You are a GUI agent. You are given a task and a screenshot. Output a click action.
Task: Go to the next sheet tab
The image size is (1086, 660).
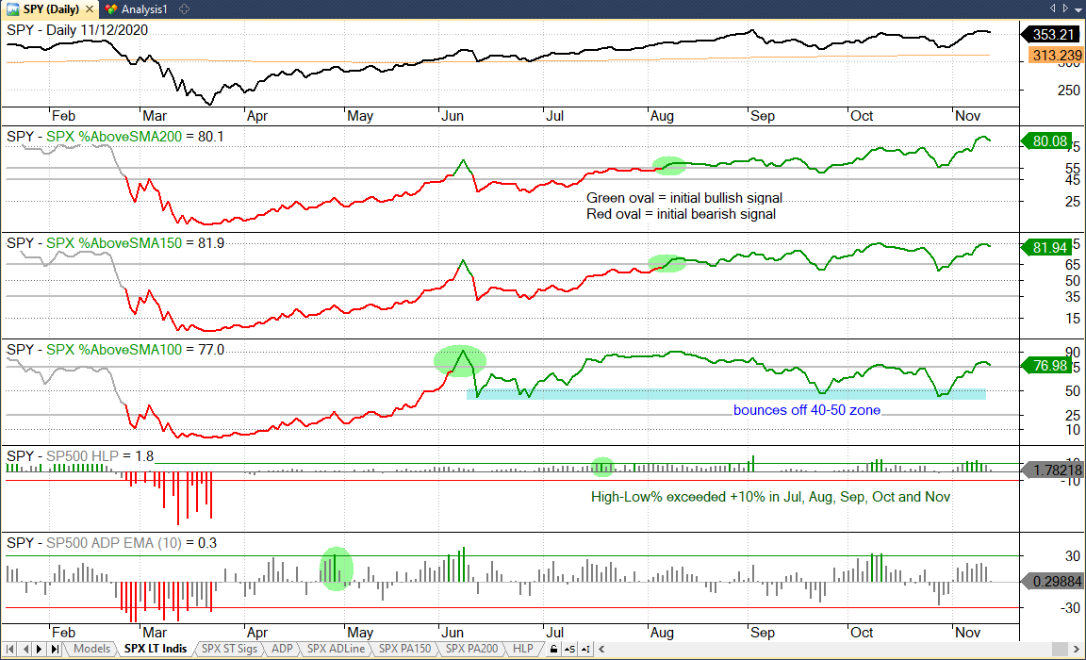click(40, 649)
